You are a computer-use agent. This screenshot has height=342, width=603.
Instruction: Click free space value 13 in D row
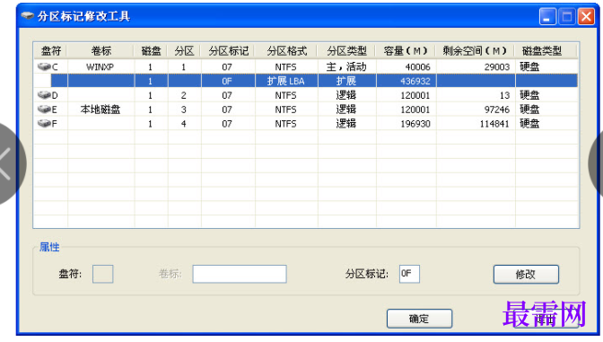(x=504, y=95)
